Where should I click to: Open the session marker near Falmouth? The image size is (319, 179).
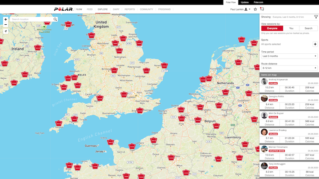(x=59, y=123)
